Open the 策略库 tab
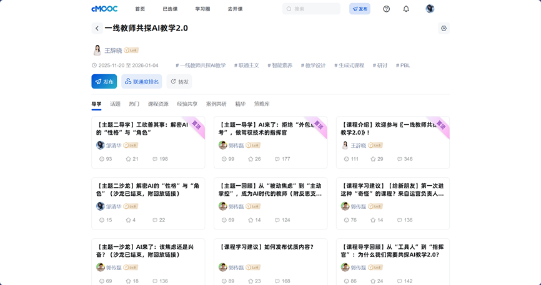 [262, 104]
